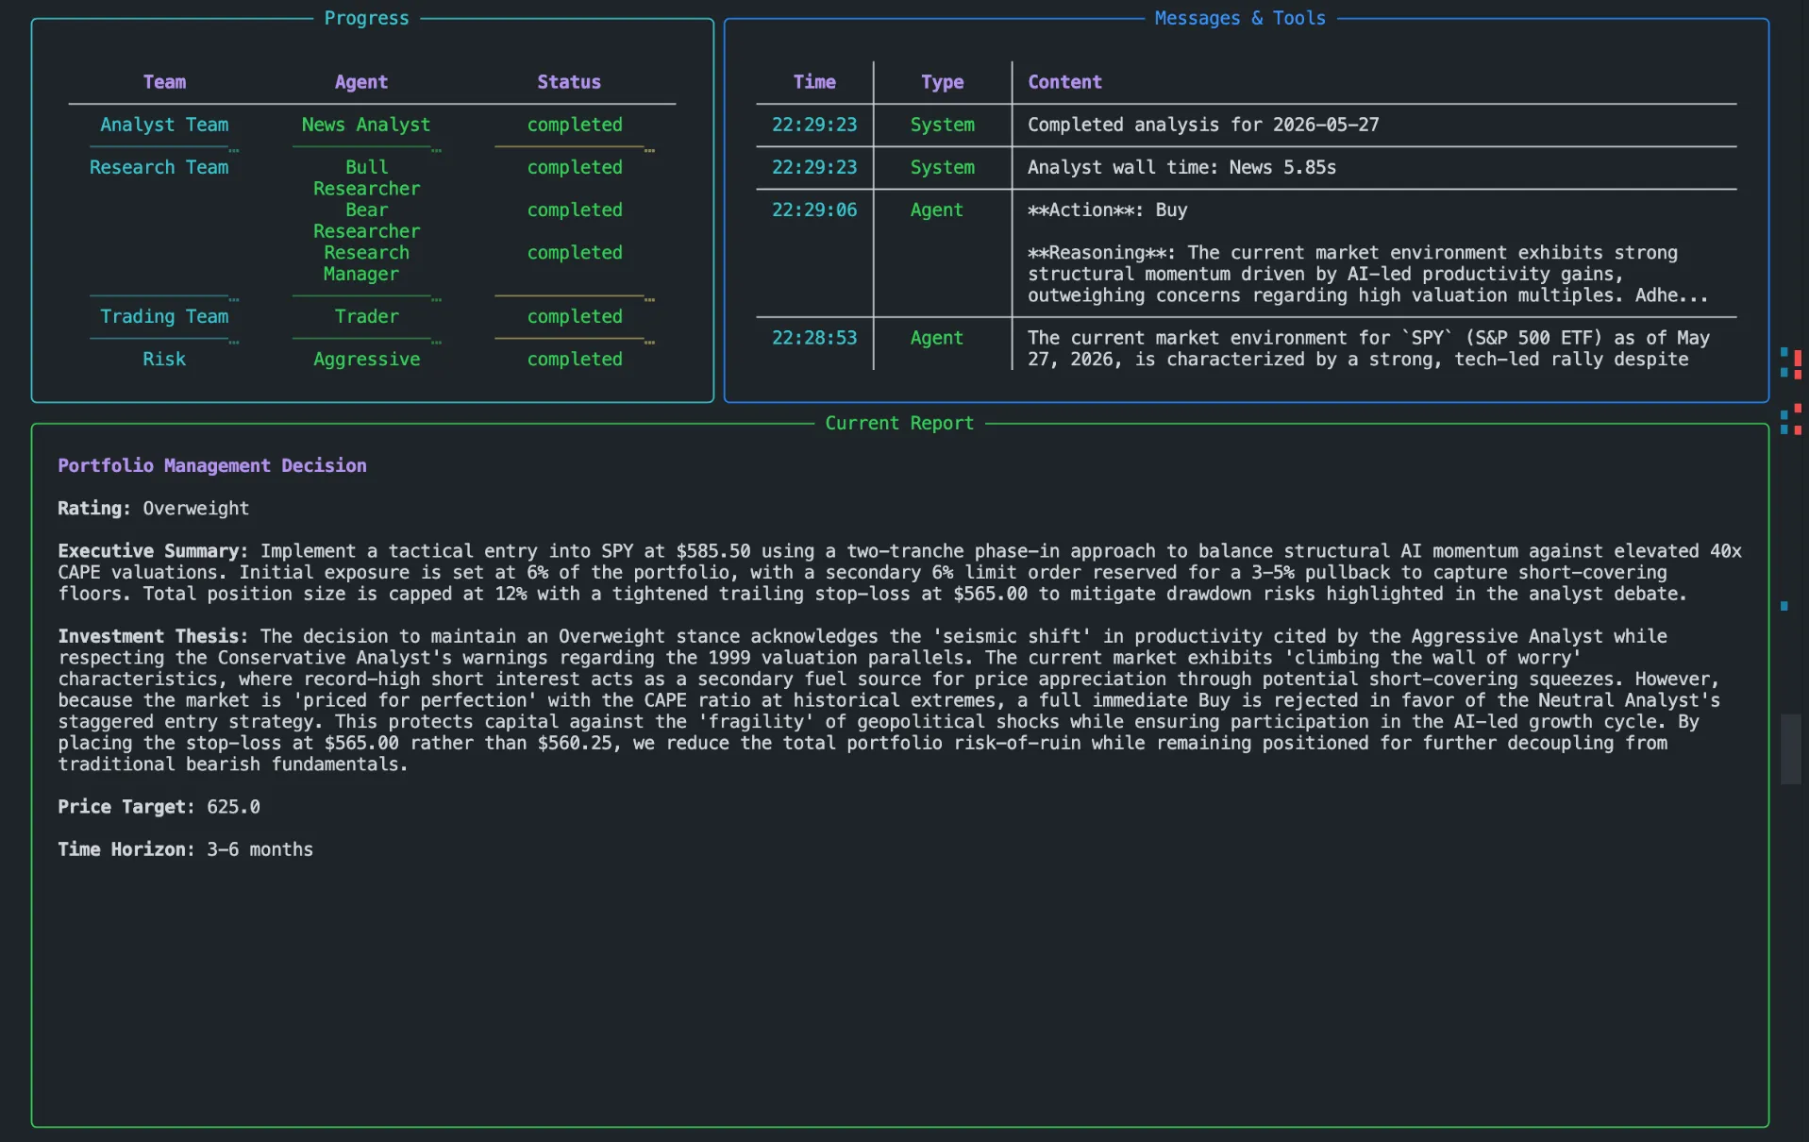1809x1142 pixels.
Task: Click the 'current market environment for SPY' message
Action: (1367, 348)
